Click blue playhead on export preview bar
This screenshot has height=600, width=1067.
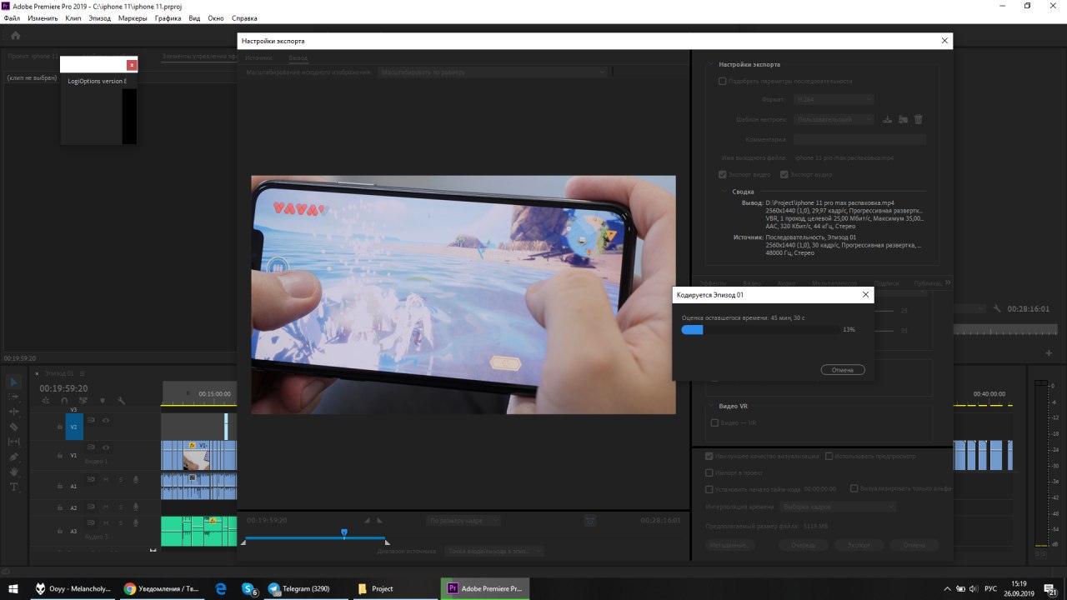[x=343, y=532]
